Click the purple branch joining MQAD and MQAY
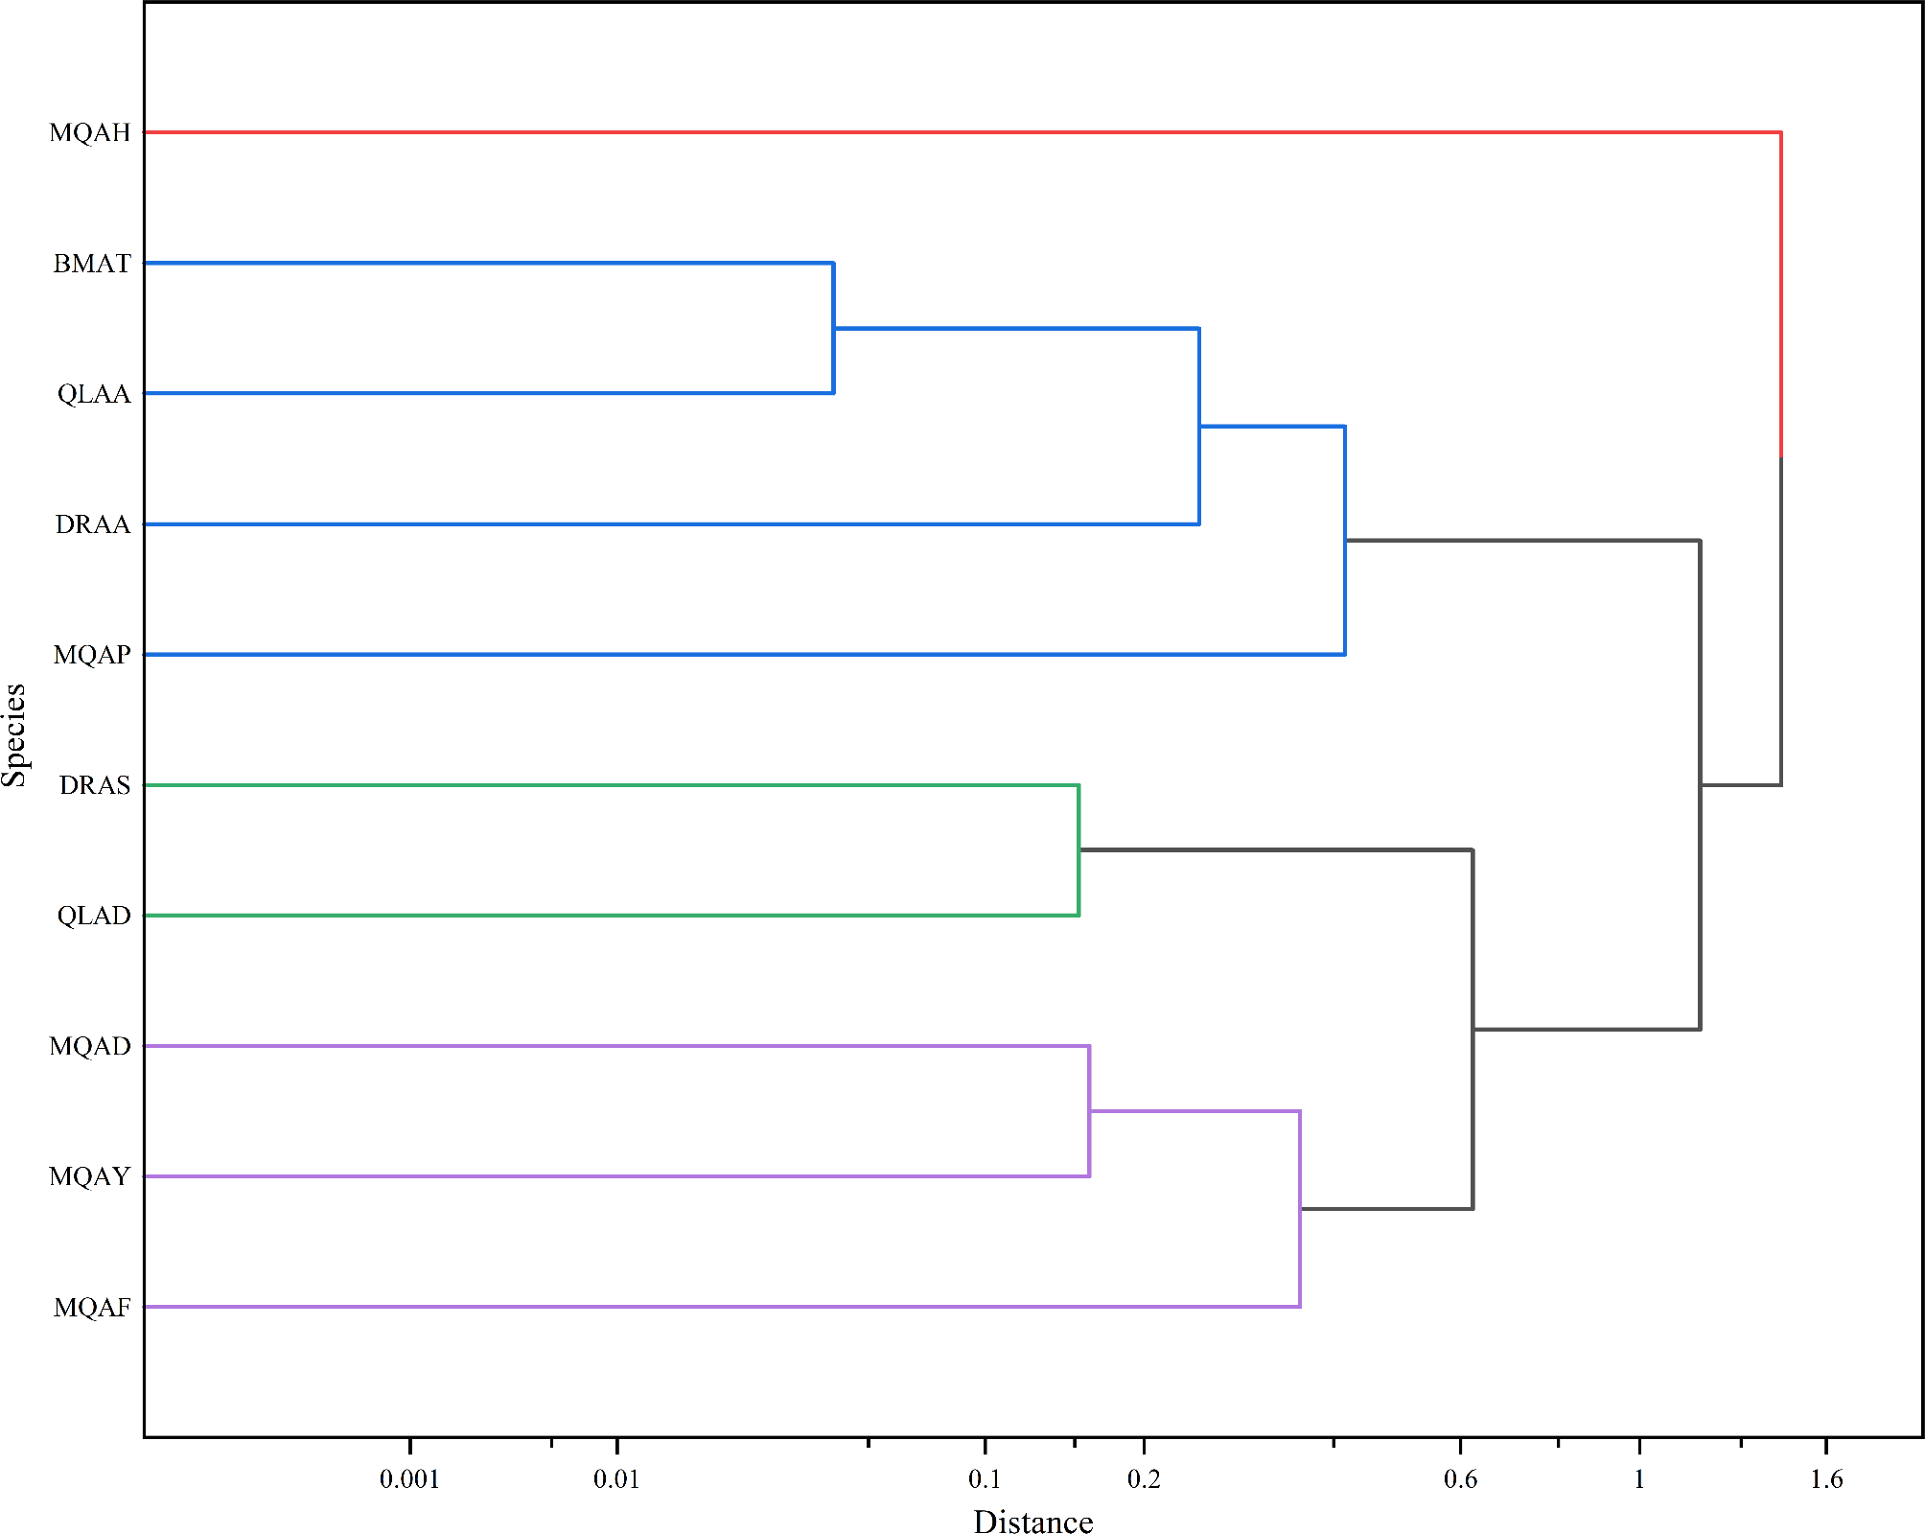This screenshot has width=1925, height=1534. pyautogui.click(x=1089, y=1112)
